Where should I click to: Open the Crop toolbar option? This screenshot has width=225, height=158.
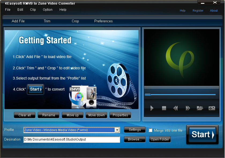(75, 21)
